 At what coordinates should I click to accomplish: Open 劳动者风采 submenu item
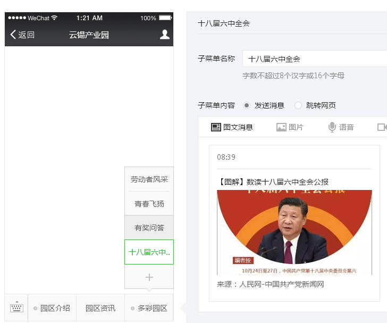(149, 179)
